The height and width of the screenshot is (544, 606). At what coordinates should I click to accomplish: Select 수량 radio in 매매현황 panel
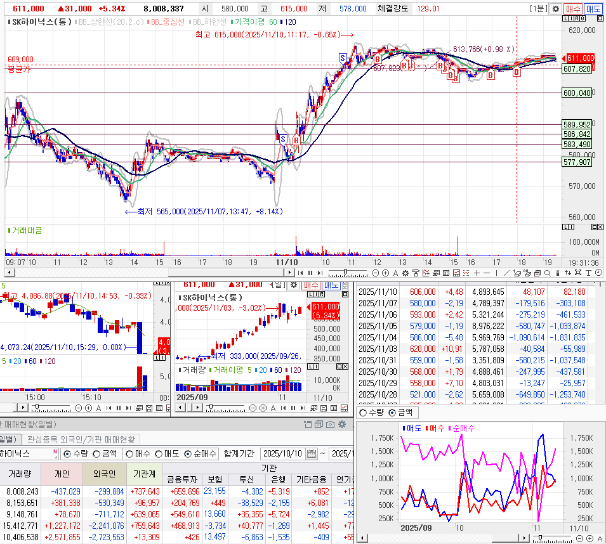click(x=67, y=454)
